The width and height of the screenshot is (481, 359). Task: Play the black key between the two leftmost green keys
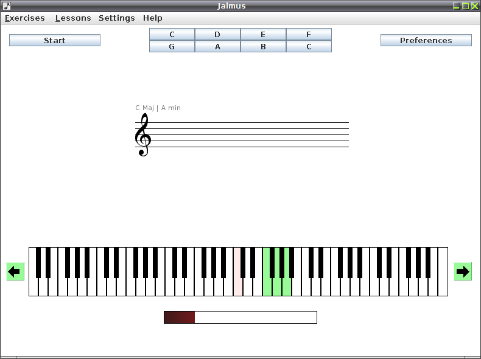pyautogui.click(x=272, y=263)
